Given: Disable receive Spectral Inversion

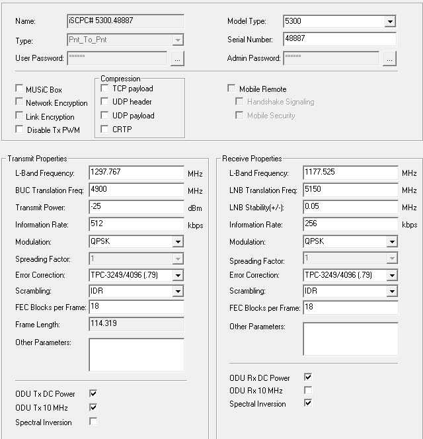Looking at the screenshot, I should coord(308,403).
